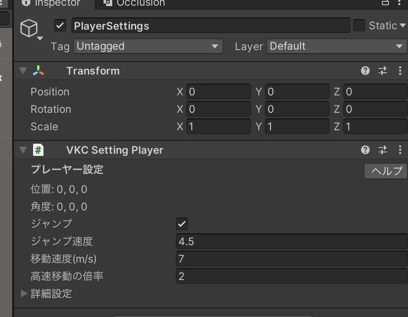This screenshot has height=317, width=408.
Task: Click the ヘルプ button
Action: (x=386, y=171)
